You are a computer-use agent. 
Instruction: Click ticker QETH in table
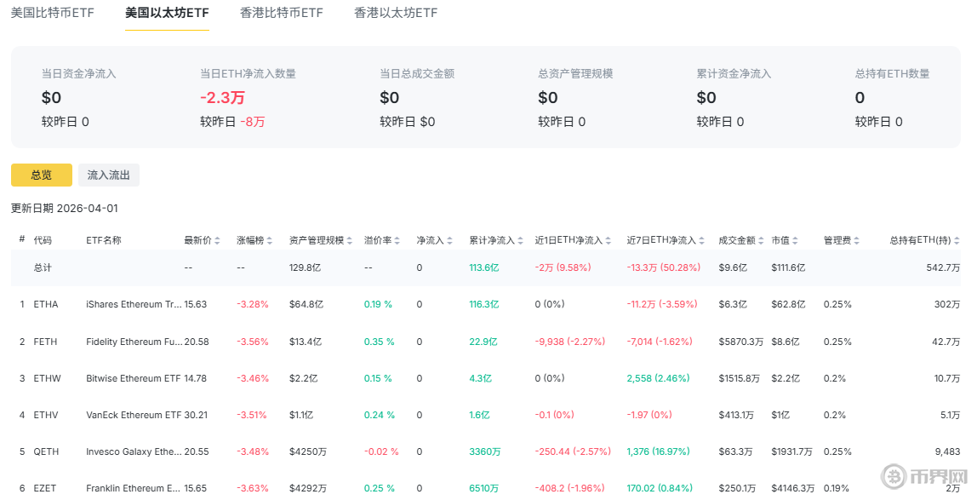click(x=46, y=452)
